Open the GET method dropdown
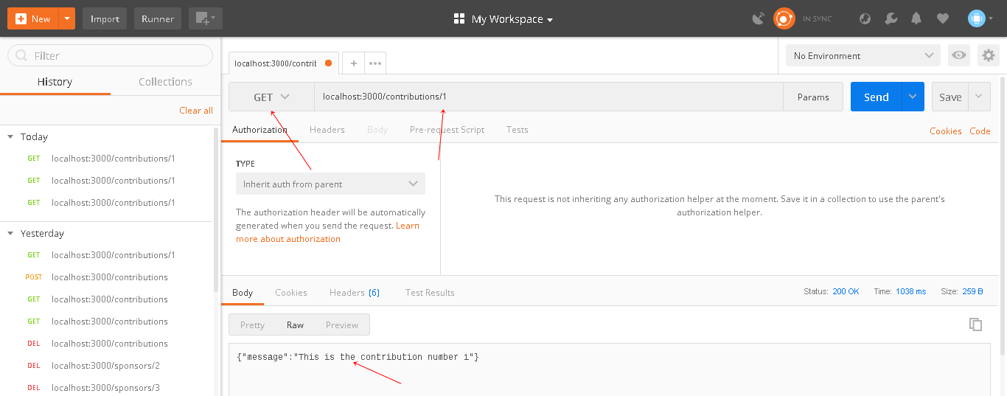Viewport: 1007px width, 396px height. pos(271,97)
